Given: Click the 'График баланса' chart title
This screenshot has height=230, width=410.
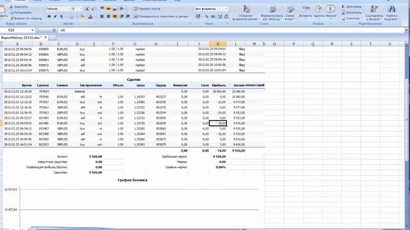Looking at the screenshot, I should tap(133, 180).
